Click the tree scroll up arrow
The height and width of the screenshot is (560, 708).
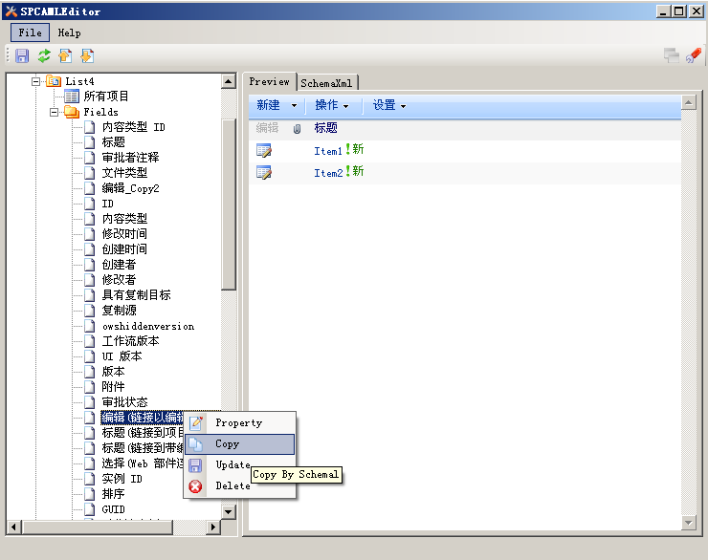coord(229,81)
